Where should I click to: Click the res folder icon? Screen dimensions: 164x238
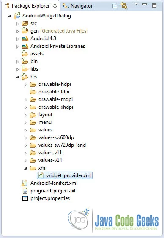pyautogui.click(x=25, y=77)
